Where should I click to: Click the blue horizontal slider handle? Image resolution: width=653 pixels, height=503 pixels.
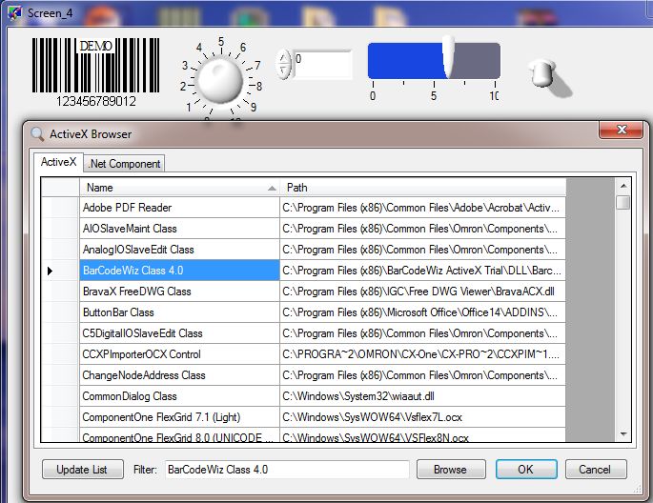[448, 58]
